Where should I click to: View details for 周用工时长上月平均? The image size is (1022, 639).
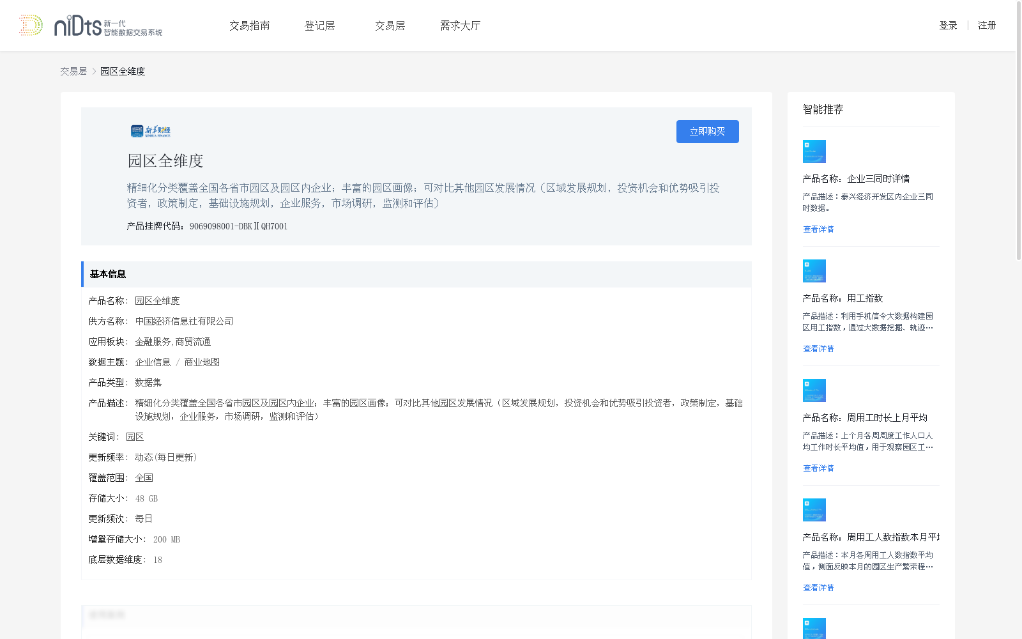pos(818,468)
